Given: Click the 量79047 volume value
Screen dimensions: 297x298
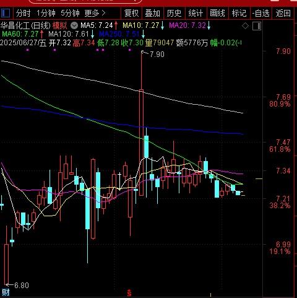Looking at the screenshot, I should coord(160,43).
